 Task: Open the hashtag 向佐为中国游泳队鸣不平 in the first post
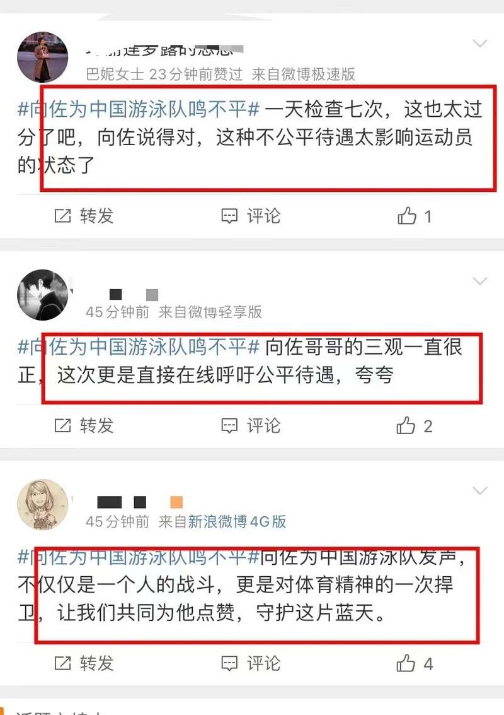tap(139, 109)
